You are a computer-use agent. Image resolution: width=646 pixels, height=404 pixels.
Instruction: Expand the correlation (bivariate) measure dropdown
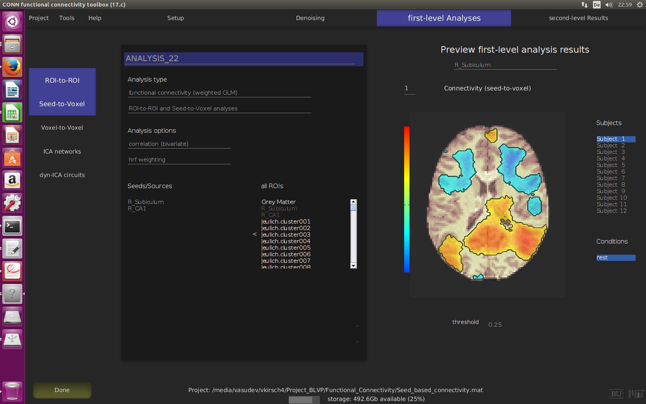(x=179, y=144)
